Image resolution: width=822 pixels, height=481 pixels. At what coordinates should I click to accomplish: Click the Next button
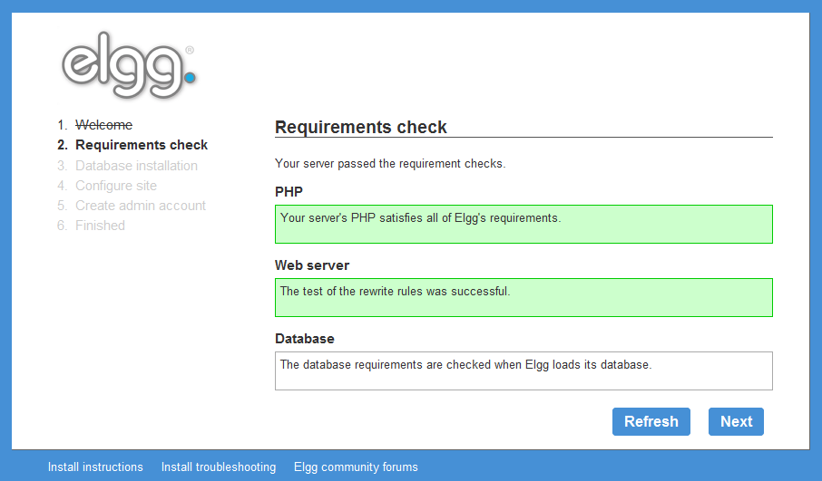tap(736, 421)
